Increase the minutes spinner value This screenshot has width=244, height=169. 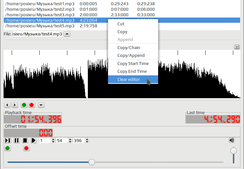pos(53,139)
